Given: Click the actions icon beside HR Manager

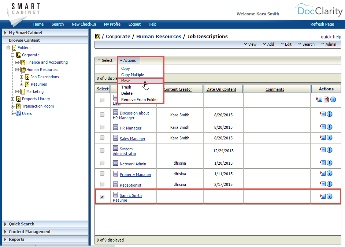Looking at the screenshot, I should pyautogui.click(x=322, y=127).
